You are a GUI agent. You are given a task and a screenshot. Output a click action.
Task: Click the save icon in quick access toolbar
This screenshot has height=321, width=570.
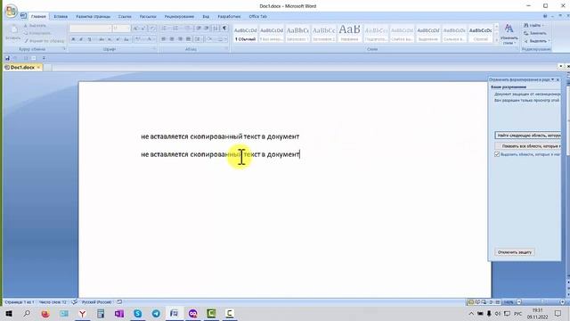click(x=7, y=58)
